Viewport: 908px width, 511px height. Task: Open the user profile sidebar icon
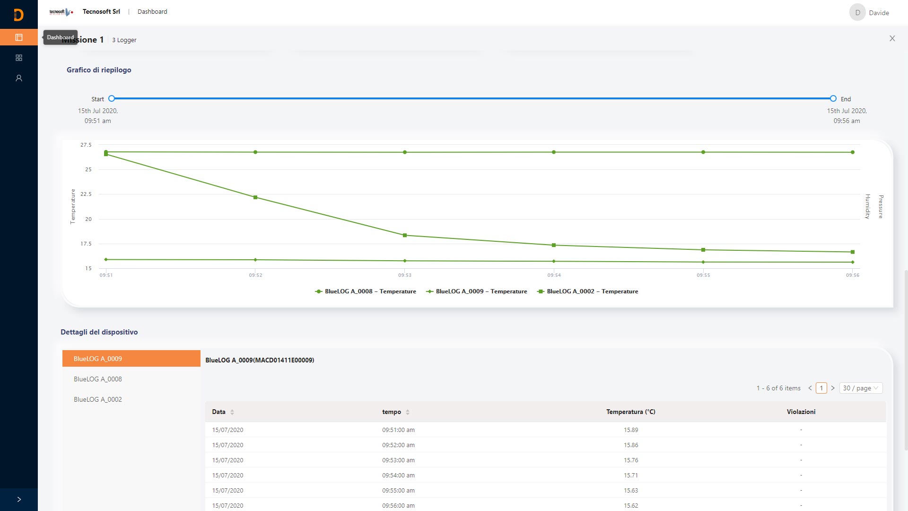[x=19, y=78]
